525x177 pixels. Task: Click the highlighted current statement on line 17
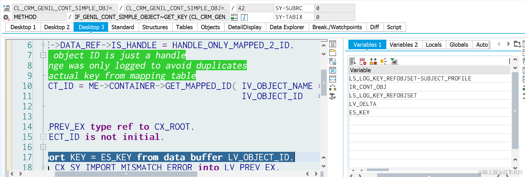click(x=171, y=157)
